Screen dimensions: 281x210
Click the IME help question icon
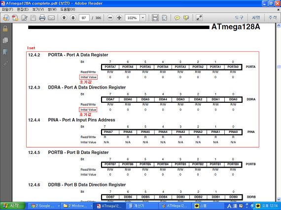(241, 206)
